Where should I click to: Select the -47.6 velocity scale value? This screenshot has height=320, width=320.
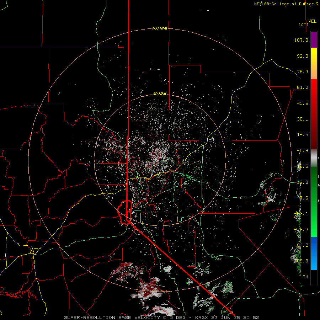(301, 198)
